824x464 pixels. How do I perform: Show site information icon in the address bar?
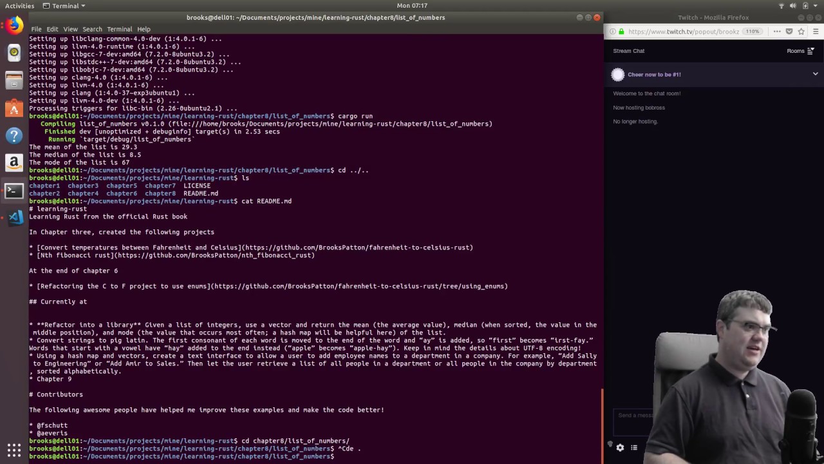(x=612, y=31)
